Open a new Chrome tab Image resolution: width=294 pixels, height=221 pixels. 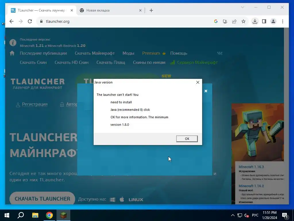click(x=151, y=10)
